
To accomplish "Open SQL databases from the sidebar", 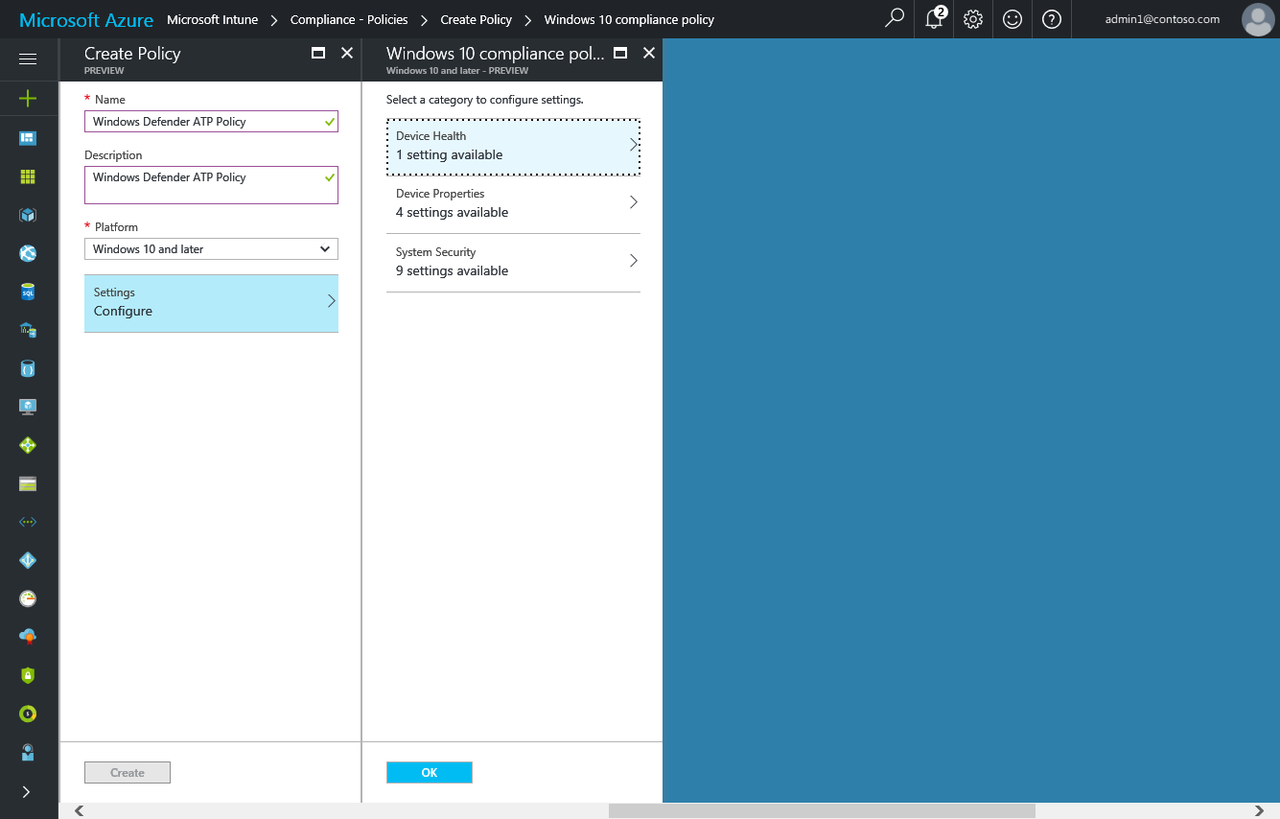I will (28, 292).
